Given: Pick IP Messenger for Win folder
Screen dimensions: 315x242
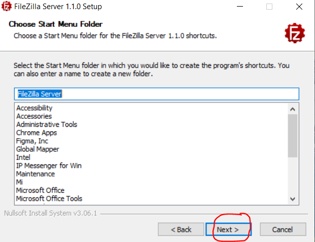Looking at the screenshot, I should pyautogui.click(x=49, y=166).
